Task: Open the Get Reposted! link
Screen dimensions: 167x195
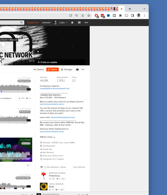Action: pyautogui.click(x=48, y=146)
